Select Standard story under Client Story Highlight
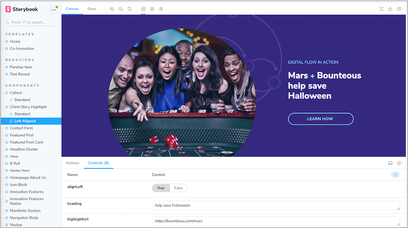The width and height of the screenshot is (408, 228). coord(22,114)
